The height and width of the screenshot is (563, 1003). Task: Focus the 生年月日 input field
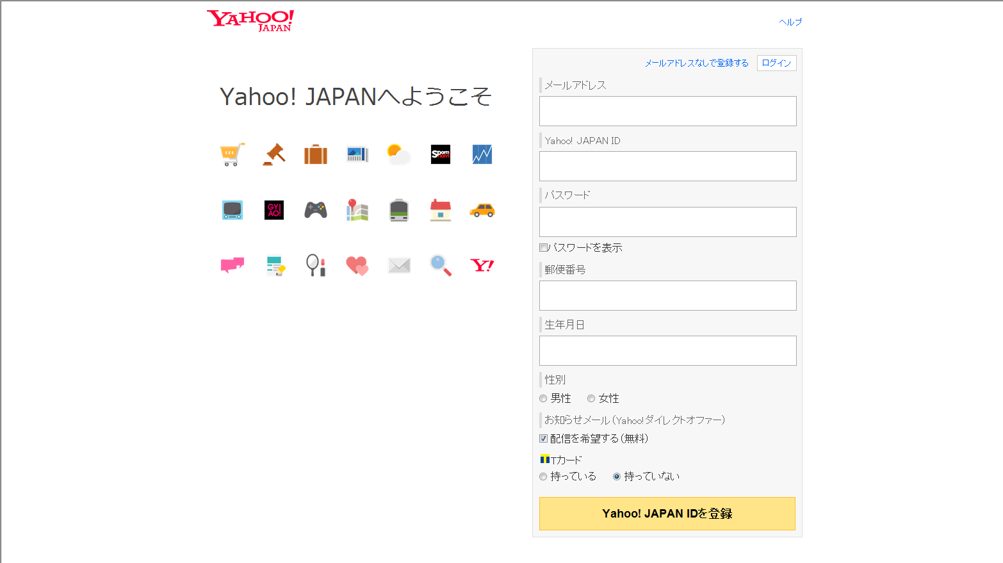click(668, 350)
